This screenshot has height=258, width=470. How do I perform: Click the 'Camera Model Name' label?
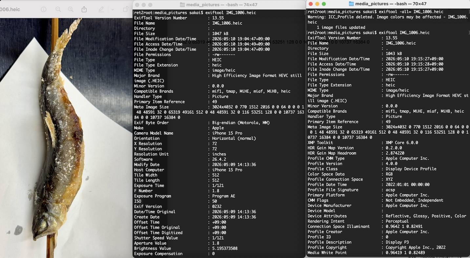(153, 133)
